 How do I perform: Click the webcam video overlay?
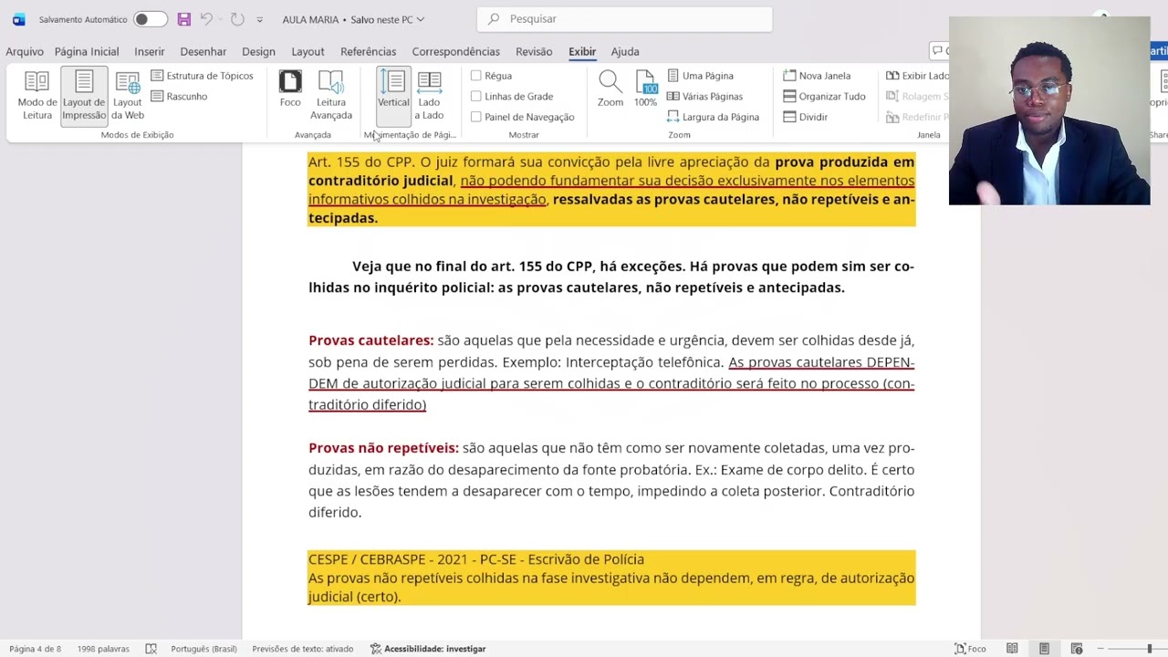(x=1048, y=110)
